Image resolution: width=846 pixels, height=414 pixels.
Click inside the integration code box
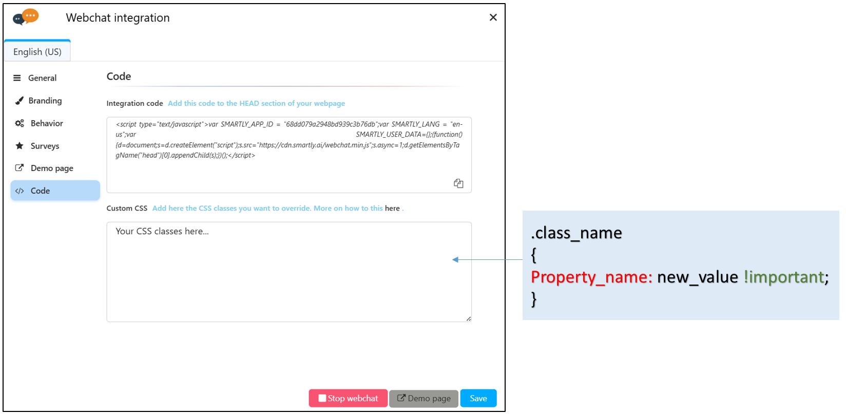289,155
